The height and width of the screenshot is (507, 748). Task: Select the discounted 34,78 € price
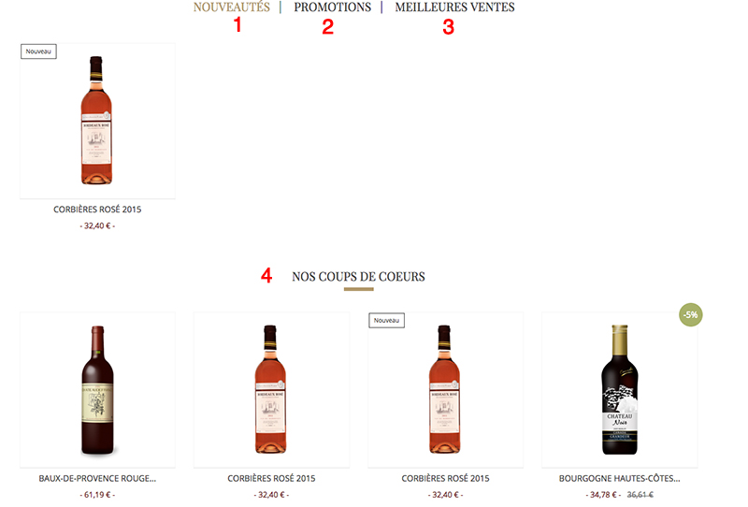click(x=603, y=495)
